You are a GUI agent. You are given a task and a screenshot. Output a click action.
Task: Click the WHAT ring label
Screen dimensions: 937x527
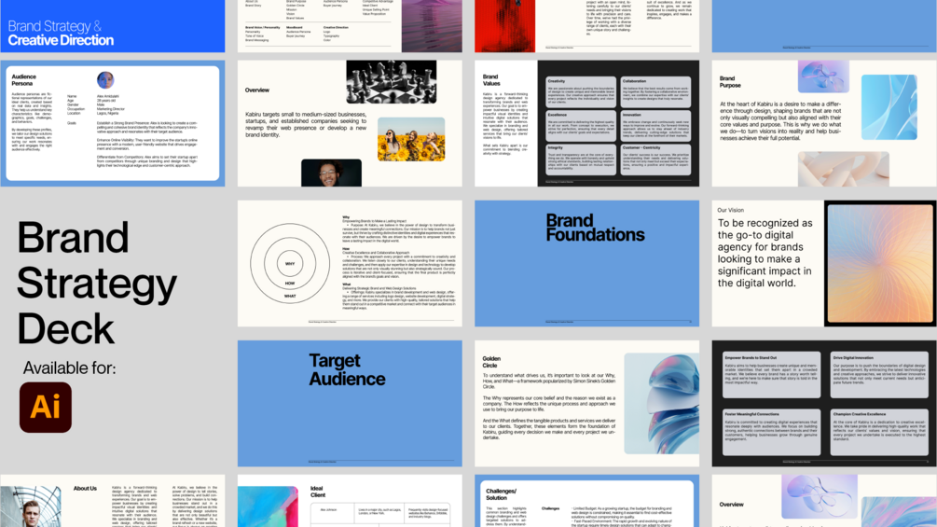point(290,296)
